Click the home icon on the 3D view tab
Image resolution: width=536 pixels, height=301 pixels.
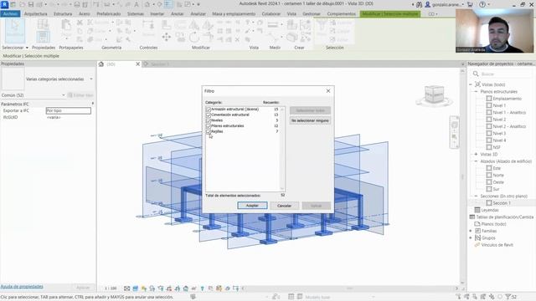[101, 64]
